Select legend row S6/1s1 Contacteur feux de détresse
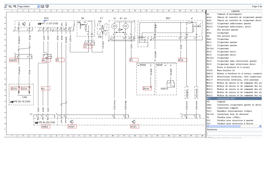The image size is (264, 182). click(234, 114)
